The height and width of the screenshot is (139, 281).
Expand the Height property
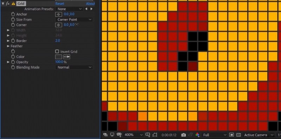[x=8, y=36]
